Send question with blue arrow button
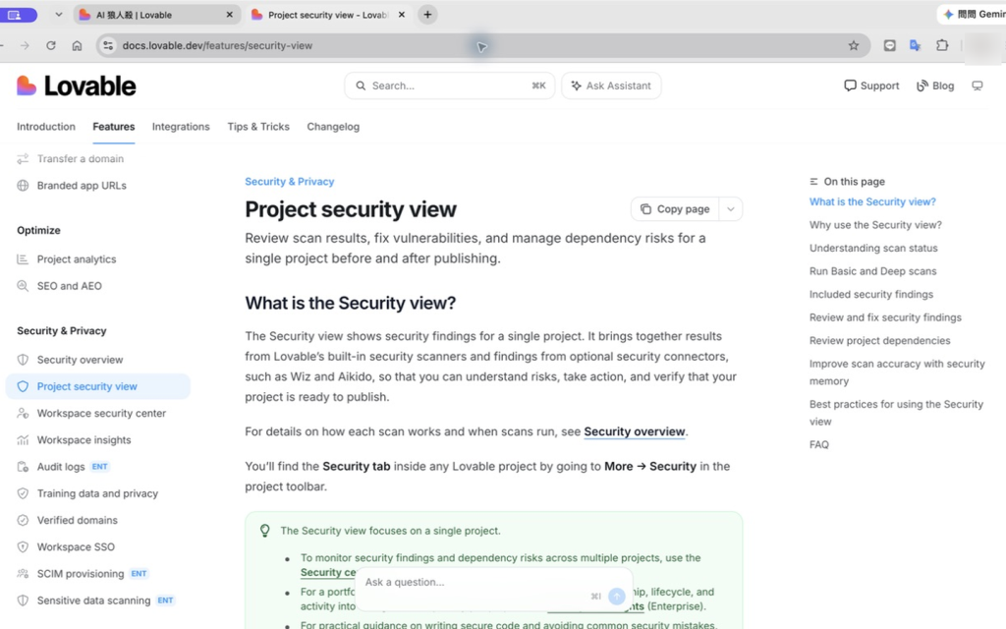1006x629 pixels. point(617,597)
